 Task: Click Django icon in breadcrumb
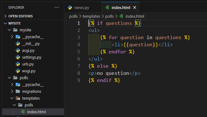pyautogui.click(x=121, y=16)
